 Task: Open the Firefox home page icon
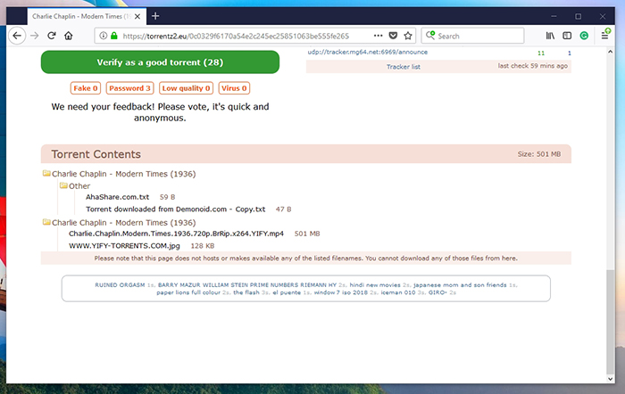69,36
